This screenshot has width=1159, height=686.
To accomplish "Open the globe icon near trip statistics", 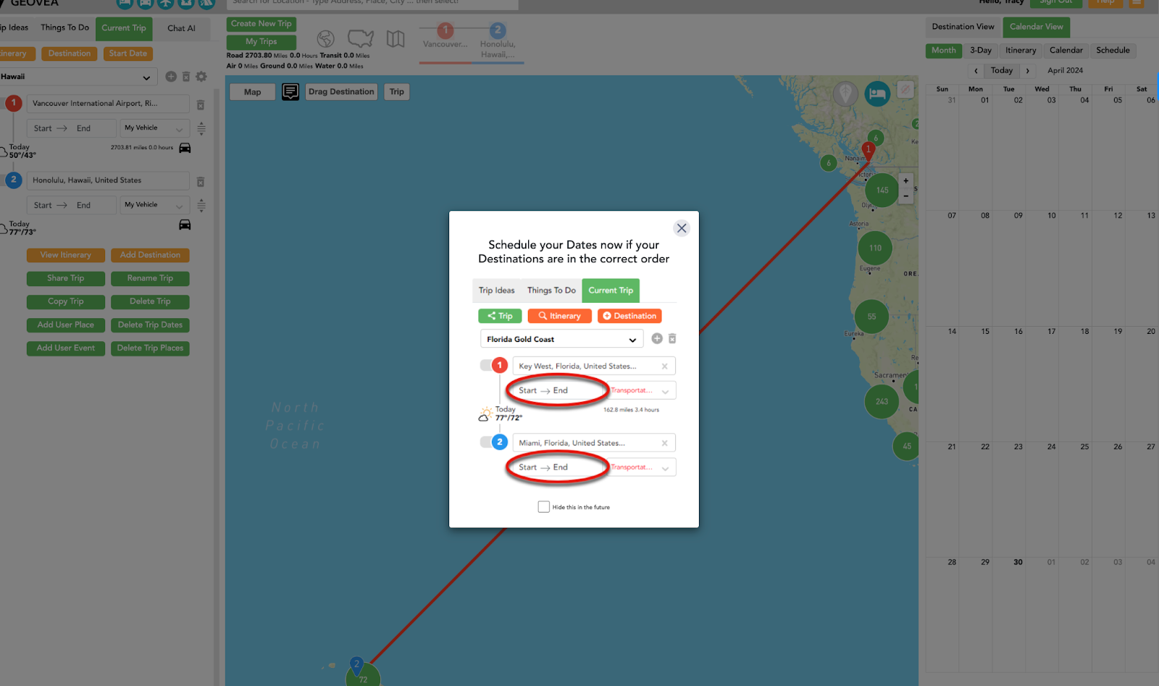I will [325, 40].
